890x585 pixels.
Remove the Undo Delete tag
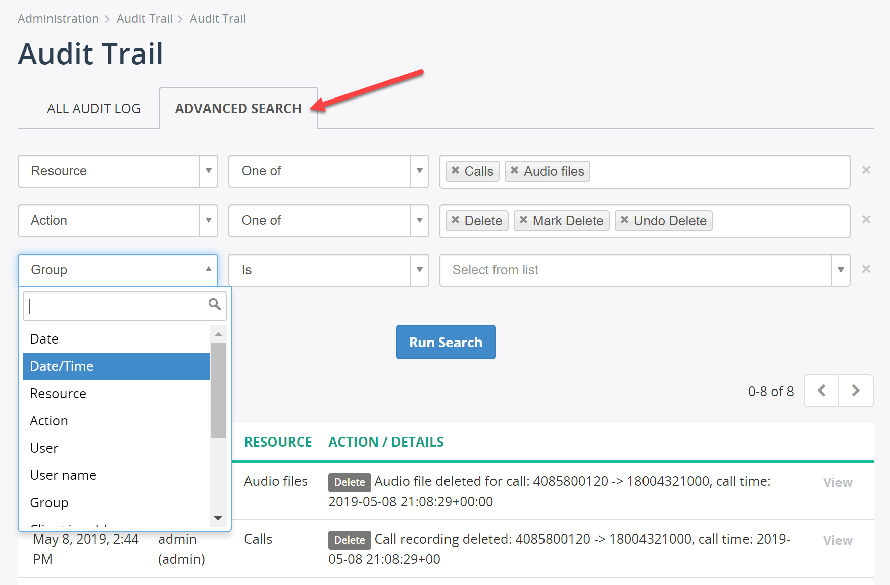[x=624, y=220]
